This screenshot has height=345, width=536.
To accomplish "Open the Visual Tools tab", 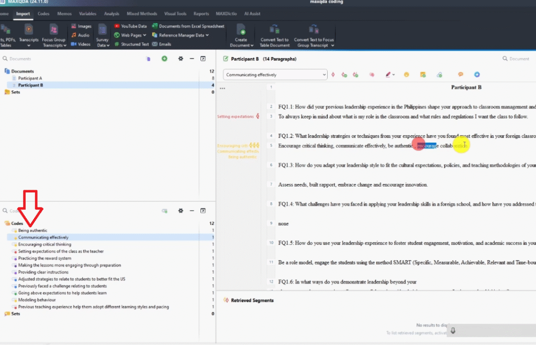I will 176,14.
